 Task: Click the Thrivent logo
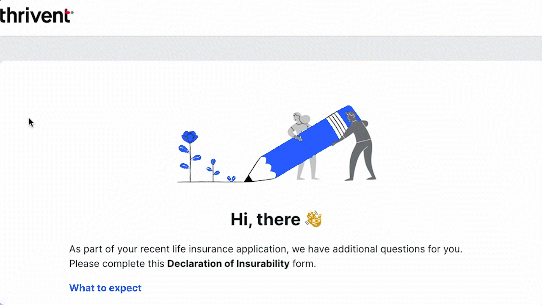point(36,15)
